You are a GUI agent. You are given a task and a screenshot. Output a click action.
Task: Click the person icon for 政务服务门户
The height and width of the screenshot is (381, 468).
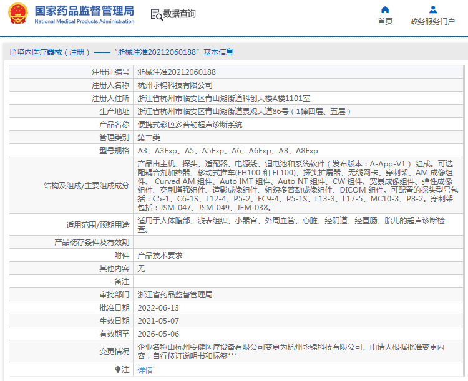coord(432,9)
